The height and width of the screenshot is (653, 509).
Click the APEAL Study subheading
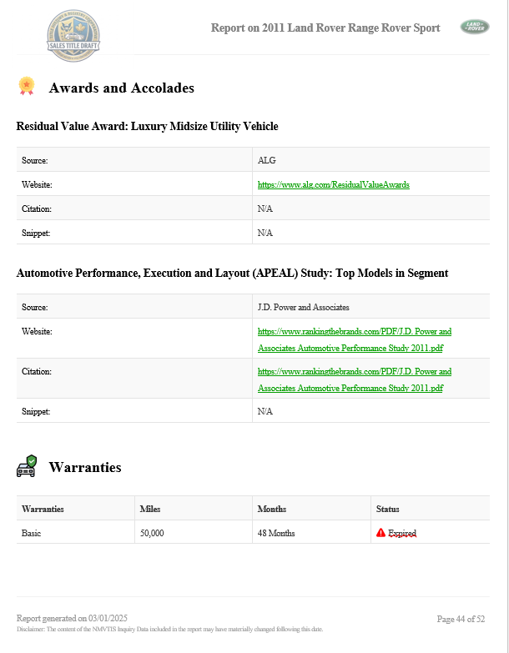(232, 274)
